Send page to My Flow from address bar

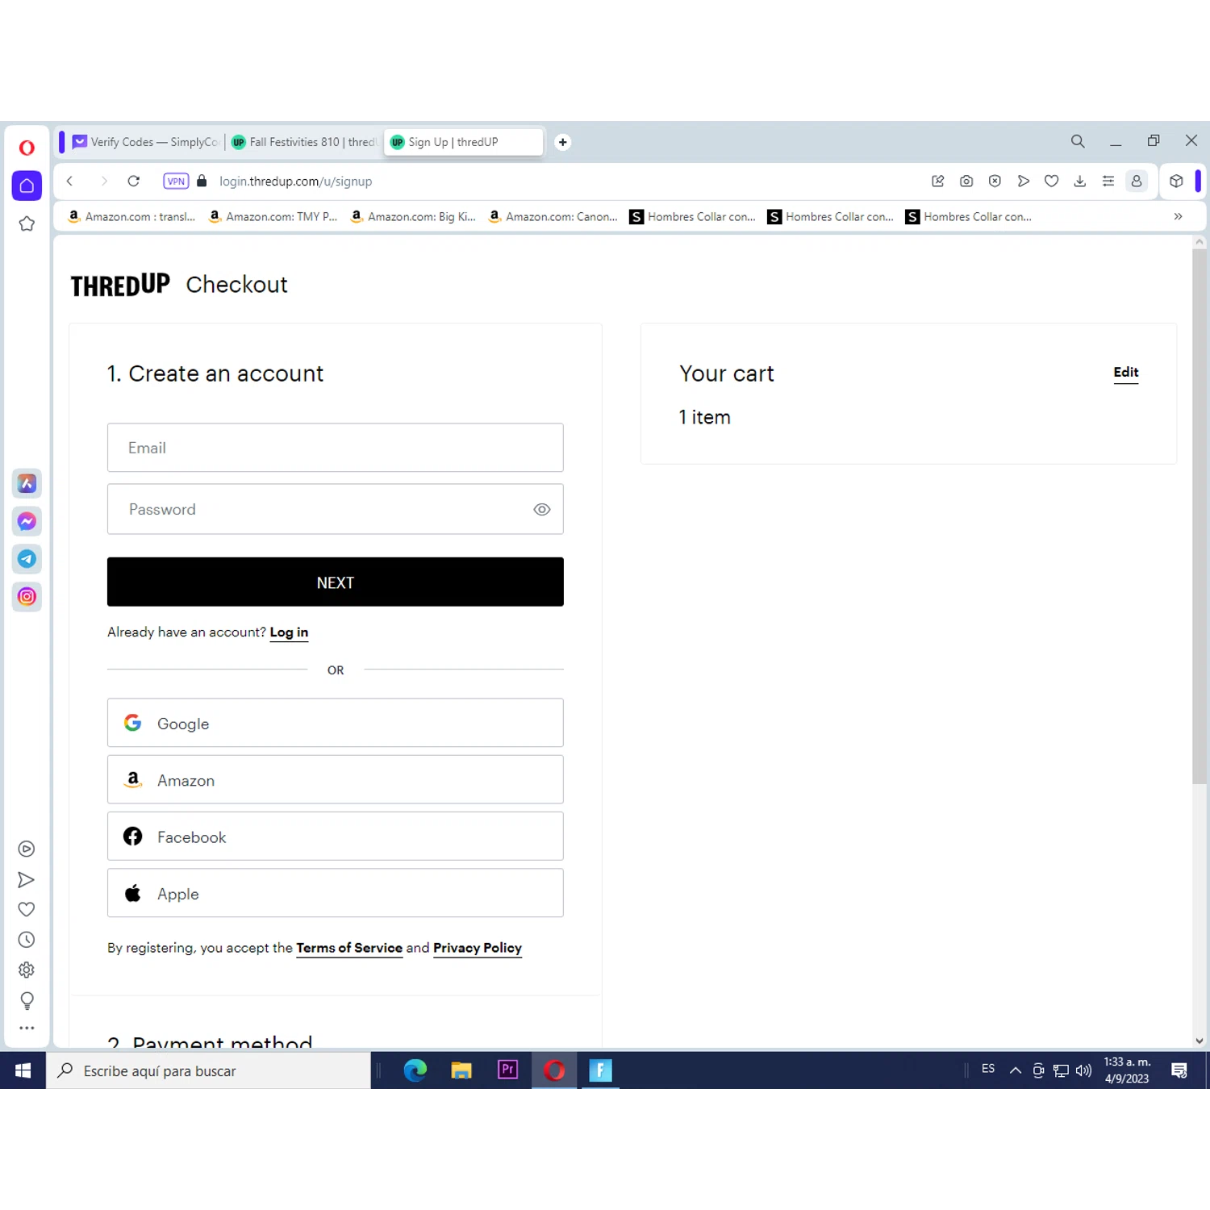coord(1023,181)
